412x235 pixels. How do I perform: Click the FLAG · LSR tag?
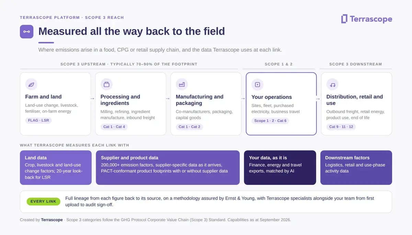coord(38,120)
